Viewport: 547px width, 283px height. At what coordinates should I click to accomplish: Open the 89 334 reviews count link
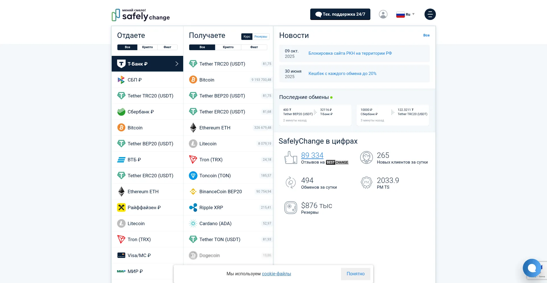click(312, 155)
